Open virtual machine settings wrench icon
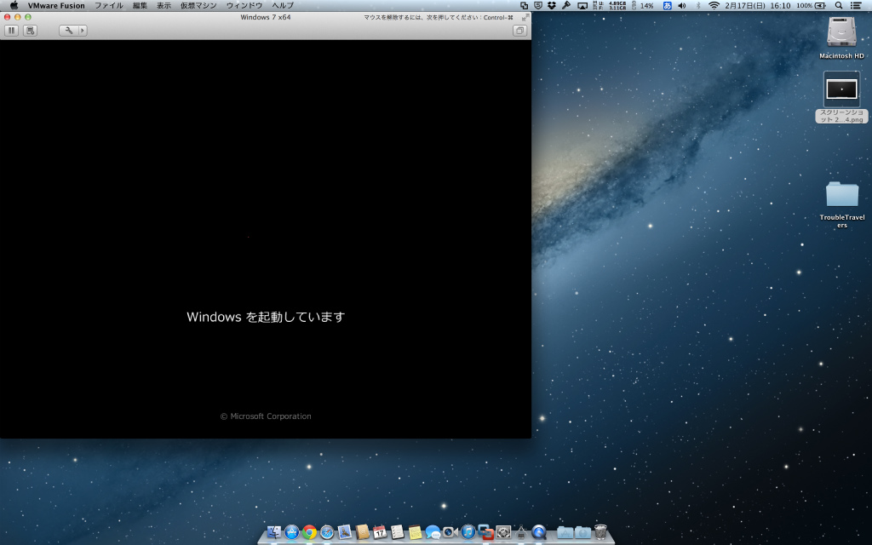 (x=68, y=31)
